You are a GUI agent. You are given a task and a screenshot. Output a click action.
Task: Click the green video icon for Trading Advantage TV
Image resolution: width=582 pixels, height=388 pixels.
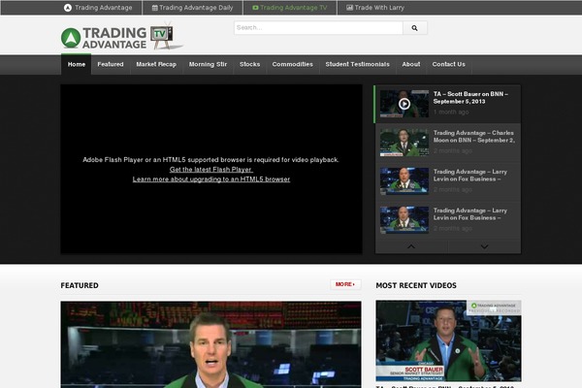(255, 8)
